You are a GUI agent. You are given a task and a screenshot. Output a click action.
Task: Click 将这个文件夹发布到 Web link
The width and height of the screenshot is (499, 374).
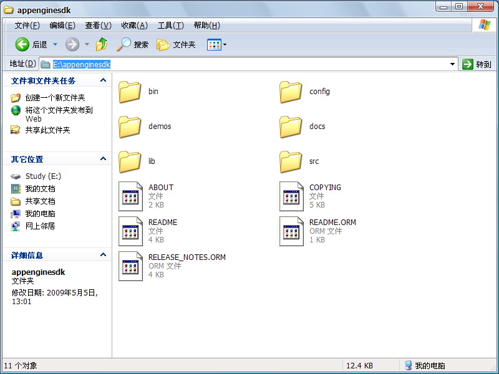[x=59, y=115]
